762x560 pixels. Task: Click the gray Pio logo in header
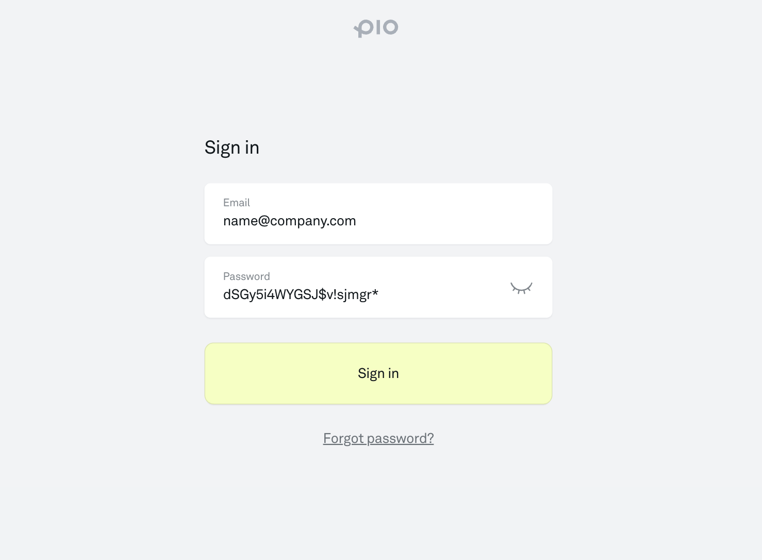[x=376, y=28]
